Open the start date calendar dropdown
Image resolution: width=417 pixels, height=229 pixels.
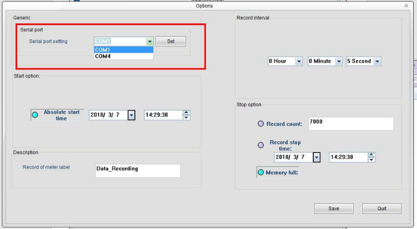tap(132, 115)
